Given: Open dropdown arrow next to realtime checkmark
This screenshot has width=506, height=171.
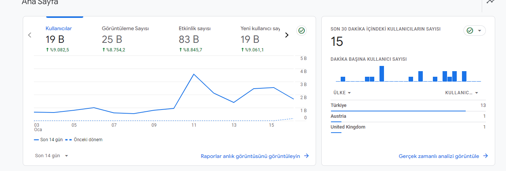Looking at the screenshot, I should tap(479, 31).
